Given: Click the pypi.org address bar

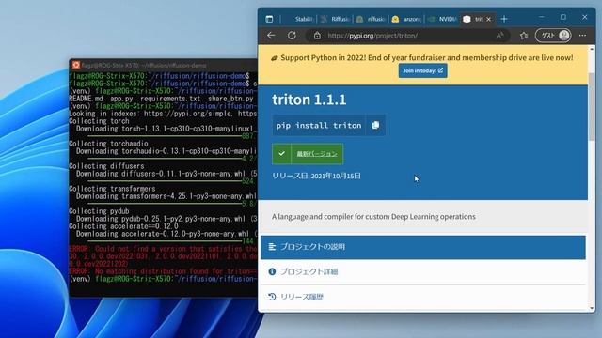Looking at the screenshot, I should point(407,36).
